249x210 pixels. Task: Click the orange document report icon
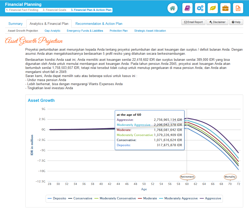pyautogui.click(x=238, y=8)
